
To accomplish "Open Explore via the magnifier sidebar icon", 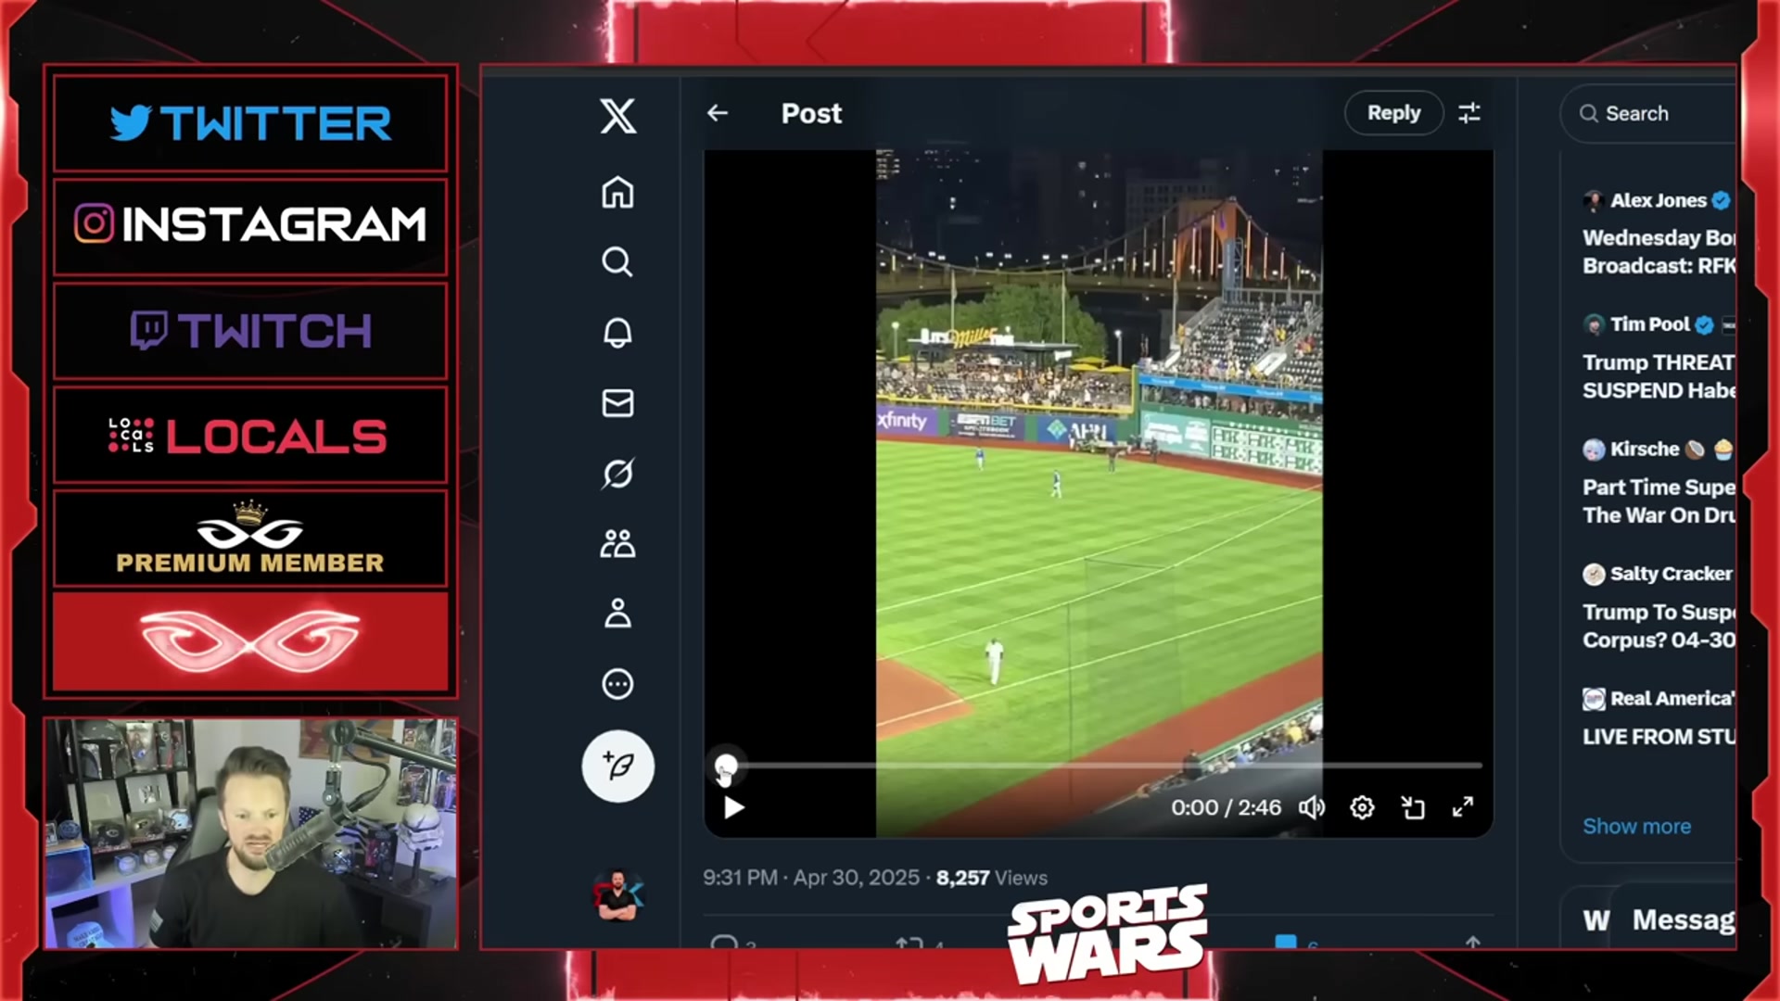I will click(617, 262).
